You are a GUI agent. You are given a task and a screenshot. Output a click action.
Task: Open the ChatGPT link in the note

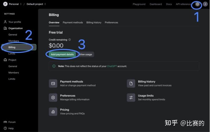tap(112, 66)
